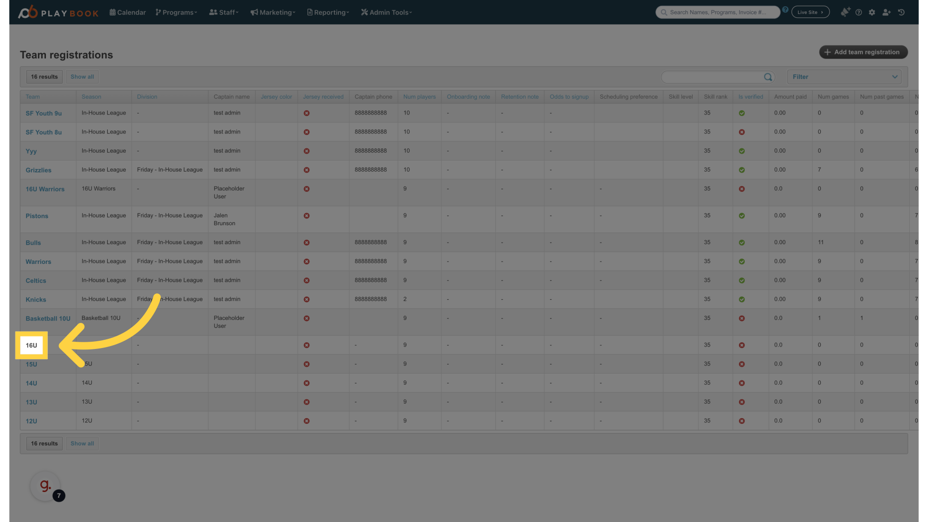Open the settings gear icon in header

pos(872,13)
